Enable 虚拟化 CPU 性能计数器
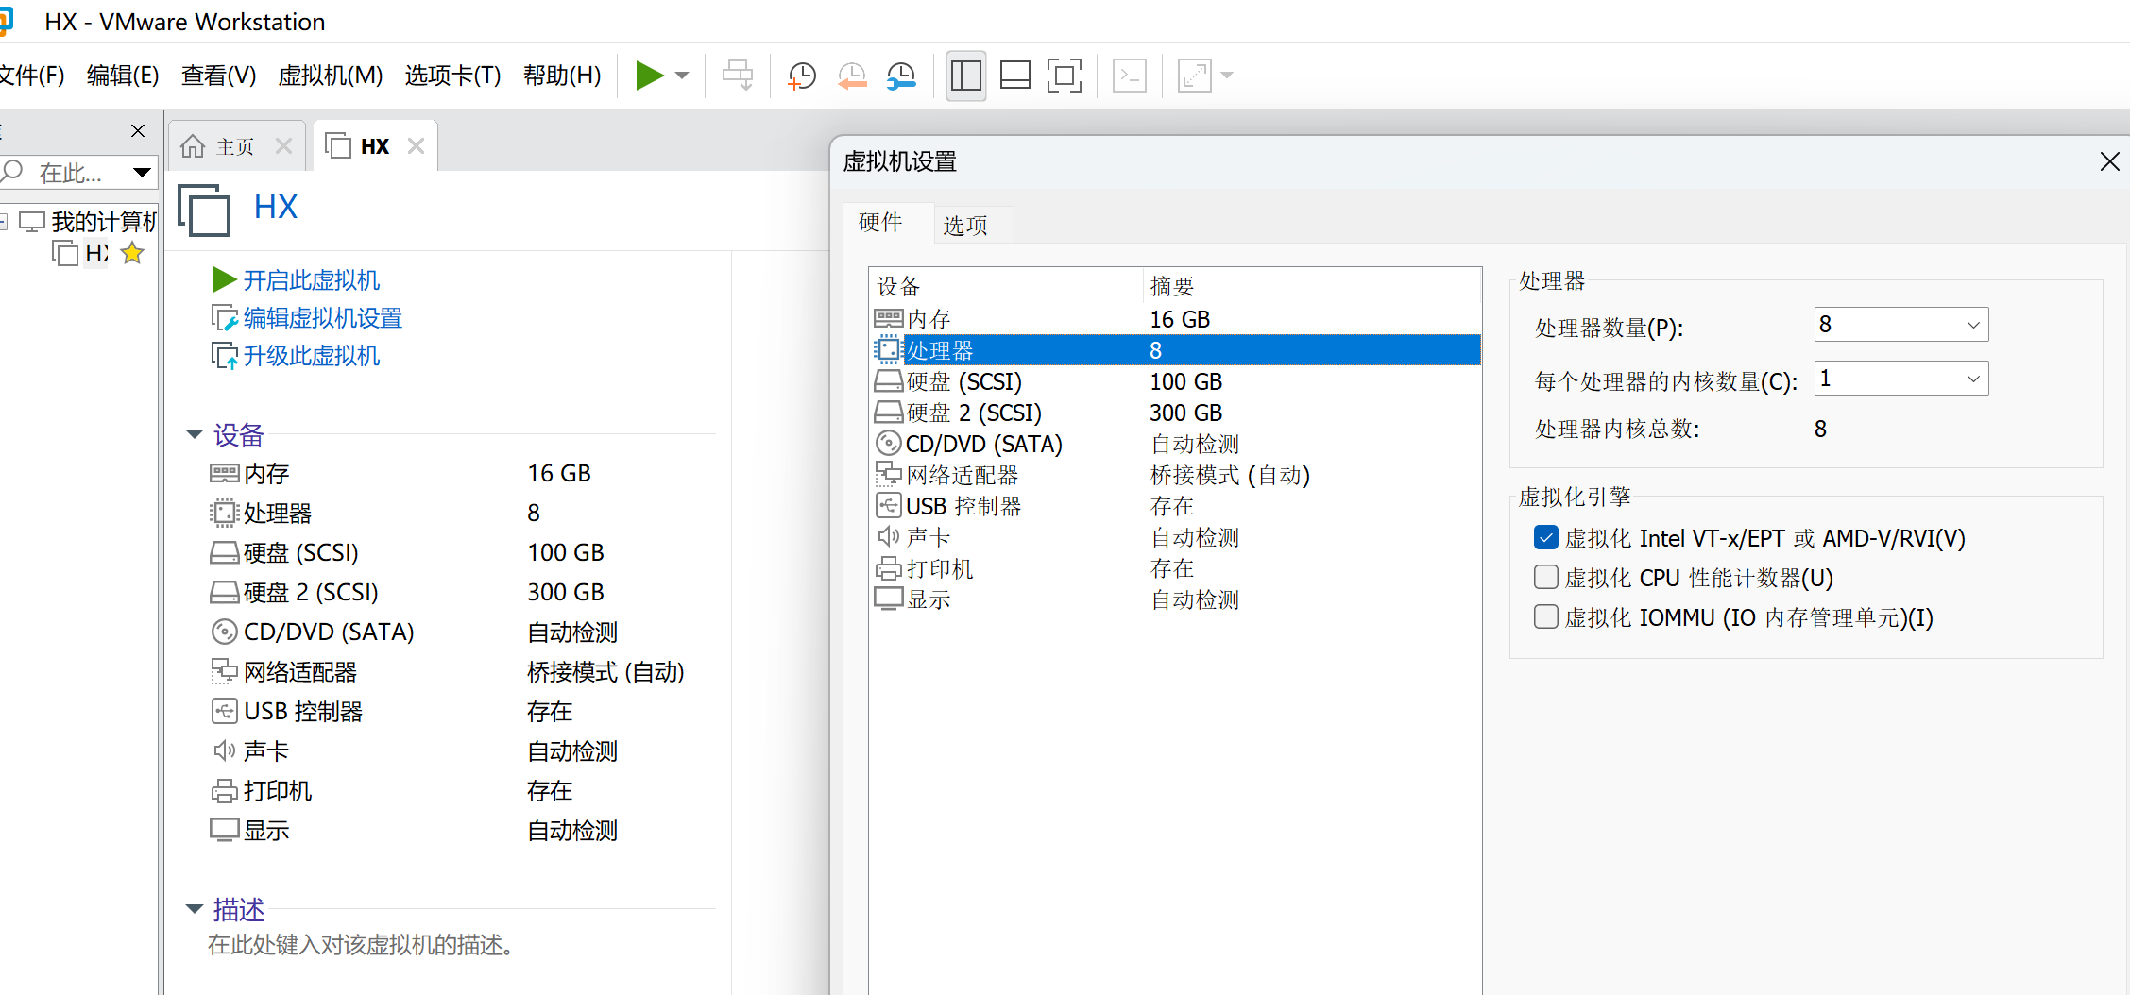Screen dimensions: 2130x995 pyautogui.click(x=1546, y=577)
